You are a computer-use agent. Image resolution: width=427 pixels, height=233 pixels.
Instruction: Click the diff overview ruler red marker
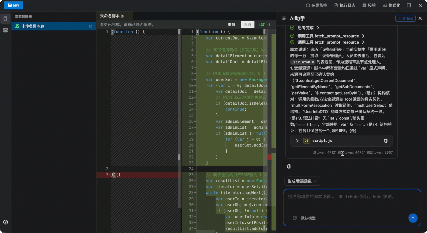(x=269, y=157)
